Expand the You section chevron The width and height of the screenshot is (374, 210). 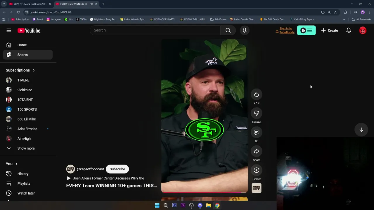click(16, 164)
